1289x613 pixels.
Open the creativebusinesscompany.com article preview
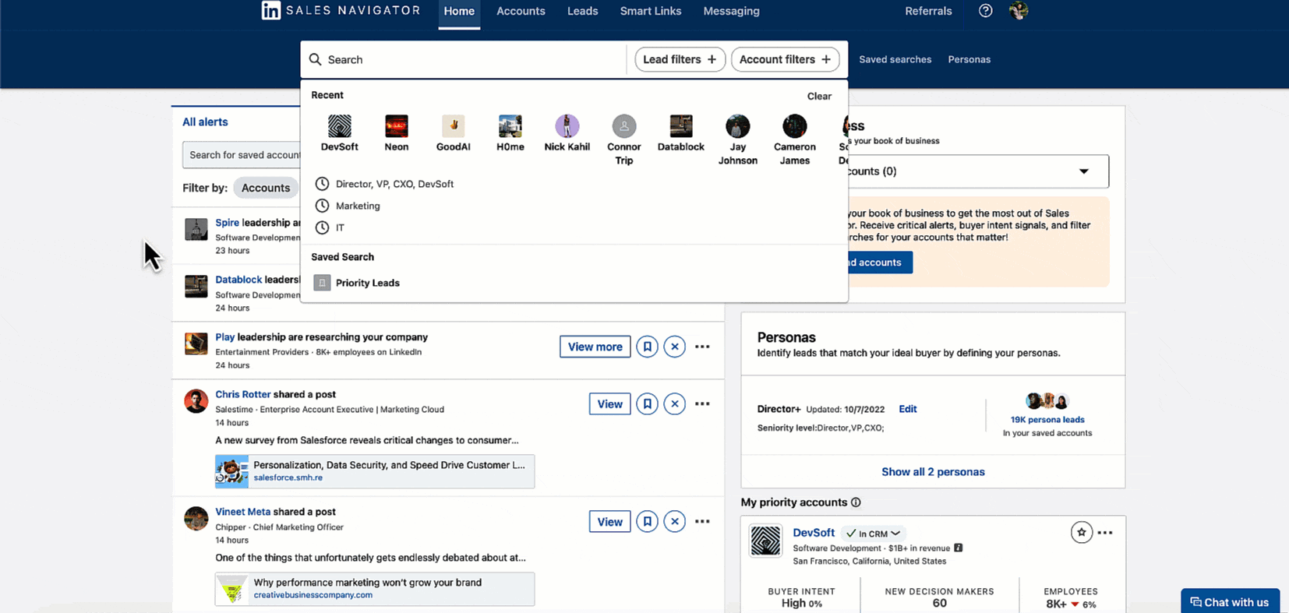point(375,589)
